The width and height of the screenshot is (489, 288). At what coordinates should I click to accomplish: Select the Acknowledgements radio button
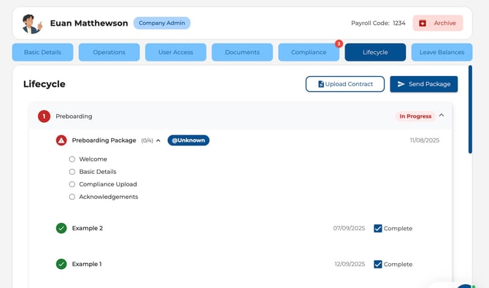tap(72, 197)
